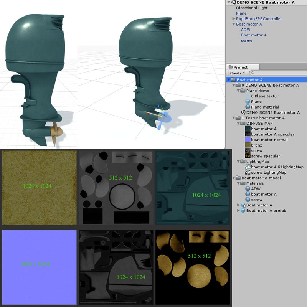The height and width of the screenshot is (307, 307).
Task: Click the Plane prefab cube icon
Action: tap(248, 102)
